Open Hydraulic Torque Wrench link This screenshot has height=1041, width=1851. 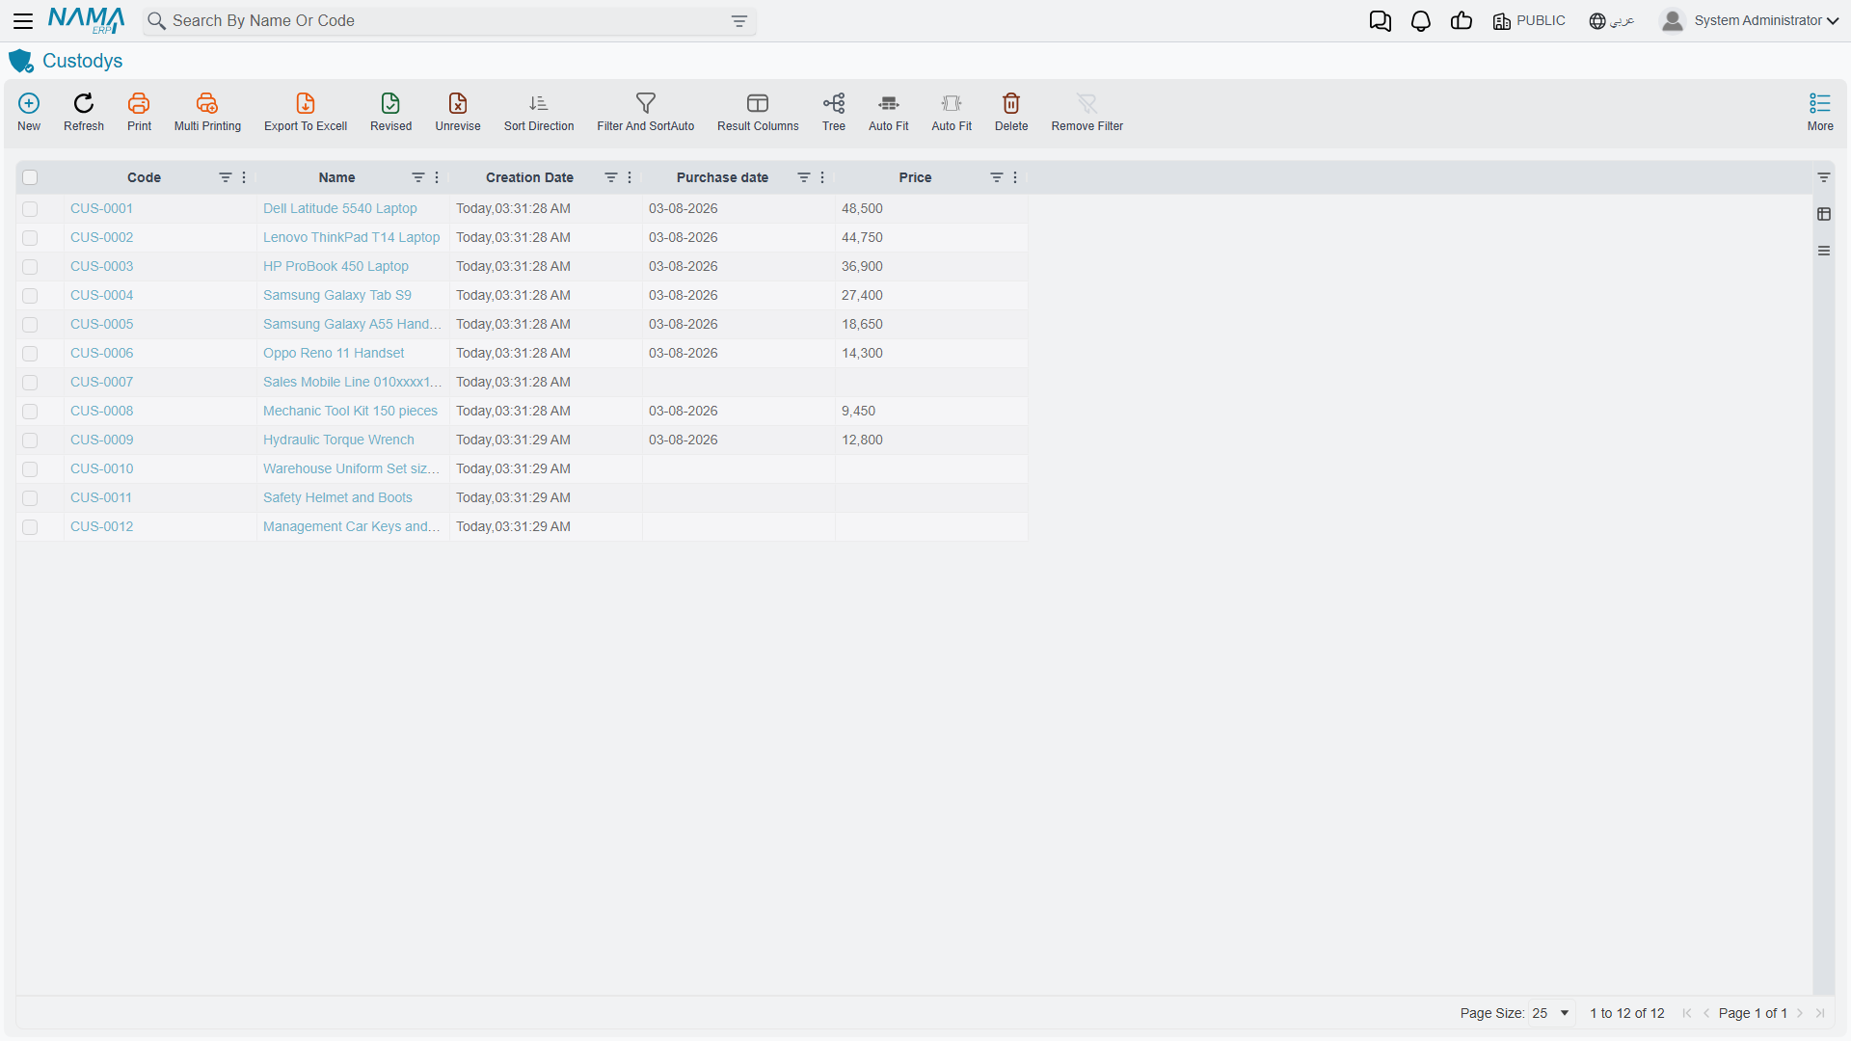click(x=338, y=440)
